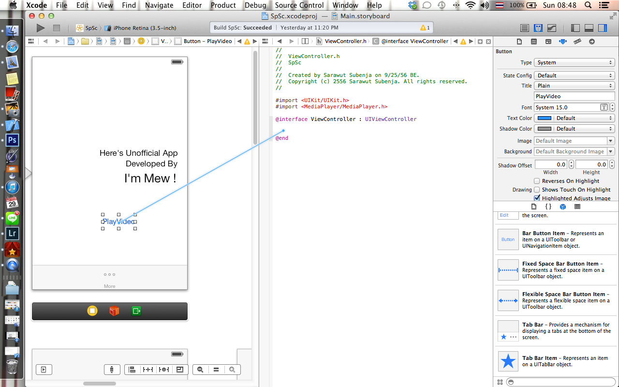Viewport: 619px width, 387px height.
Task: Stop the running app
Action: point(57,28)
